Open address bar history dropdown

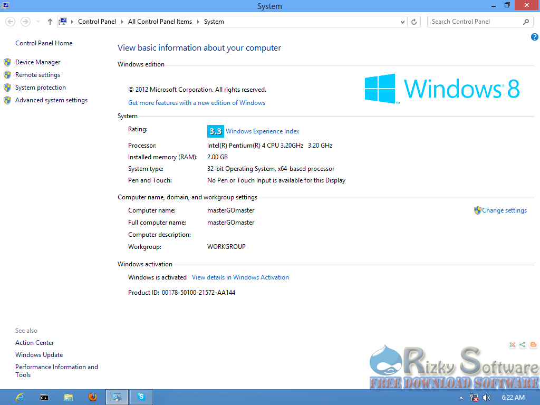(402, 22)
